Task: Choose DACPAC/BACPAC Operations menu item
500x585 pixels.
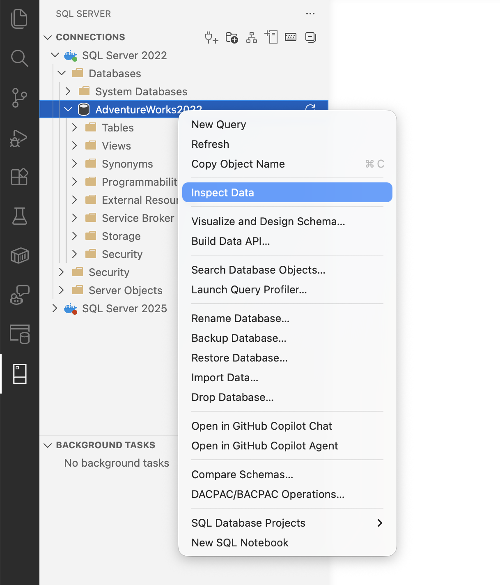Action: [287, 494]
